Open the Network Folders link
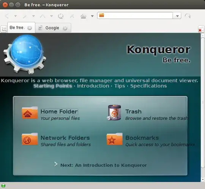205x189 pixels. (65, 138)
